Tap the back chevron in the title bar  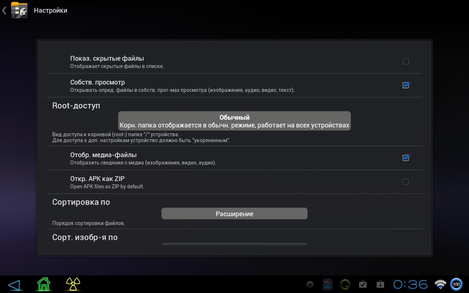click(4, 11)
